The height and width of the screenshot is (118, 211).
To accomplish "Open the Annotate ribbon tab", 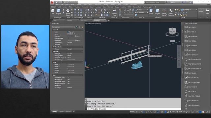I will tap(98, 7).
